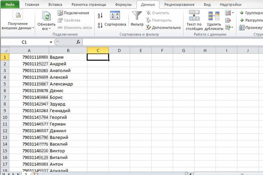Click Изменить связи

click(x=75, y=27)
